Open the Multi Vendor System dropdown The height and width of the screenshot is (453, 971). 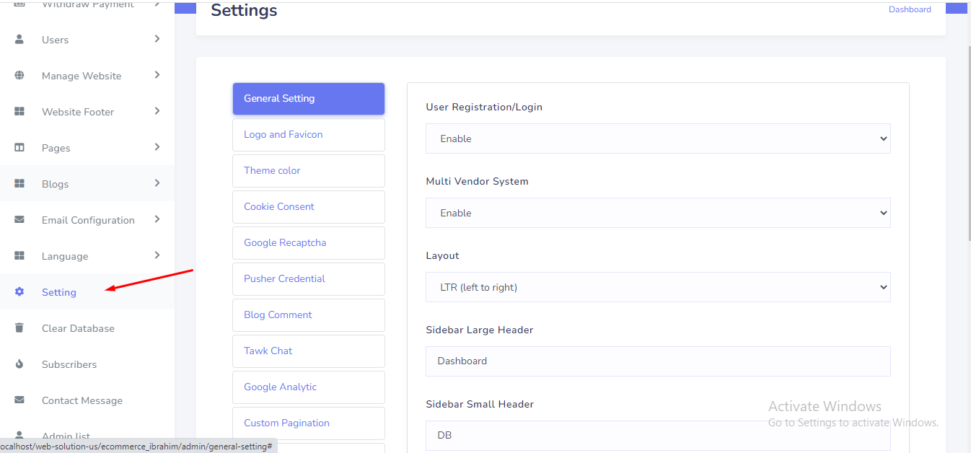(x=657, y=213)
